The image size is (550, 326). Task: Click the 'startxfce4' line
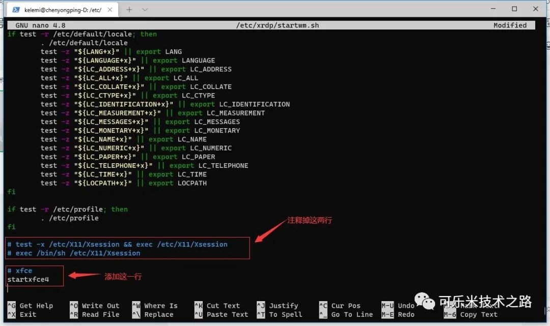coord(28,279)
